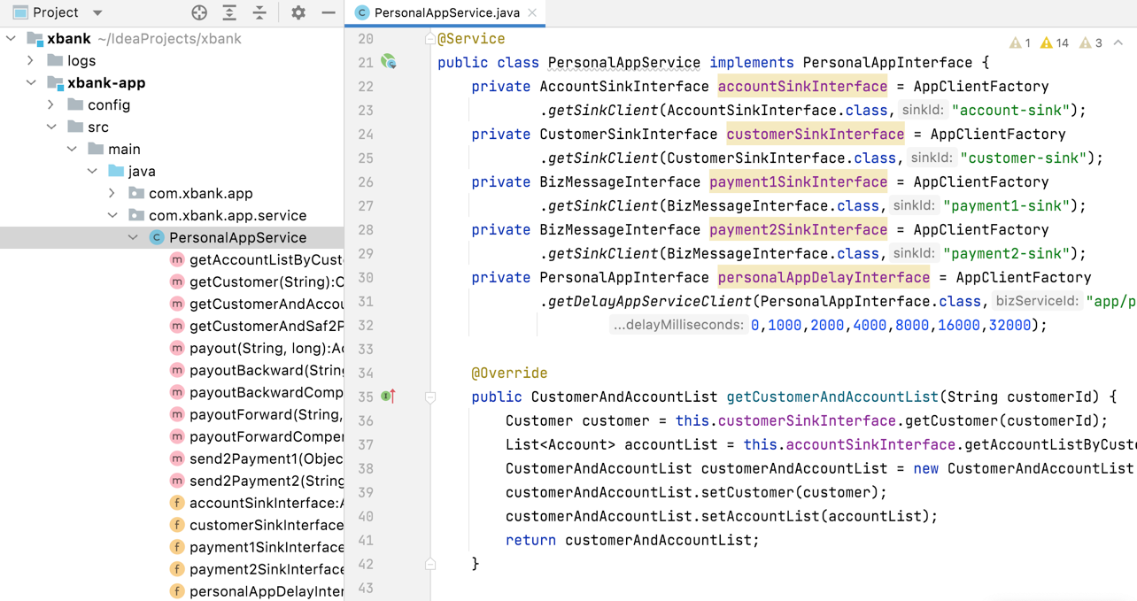This screenshot has height=601, width=1137.
Task: Expand inspection widget using the chevron arrow
Action: (x=1118, y=42)
